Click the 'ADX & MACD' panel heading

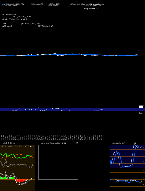tap(9, 143)
